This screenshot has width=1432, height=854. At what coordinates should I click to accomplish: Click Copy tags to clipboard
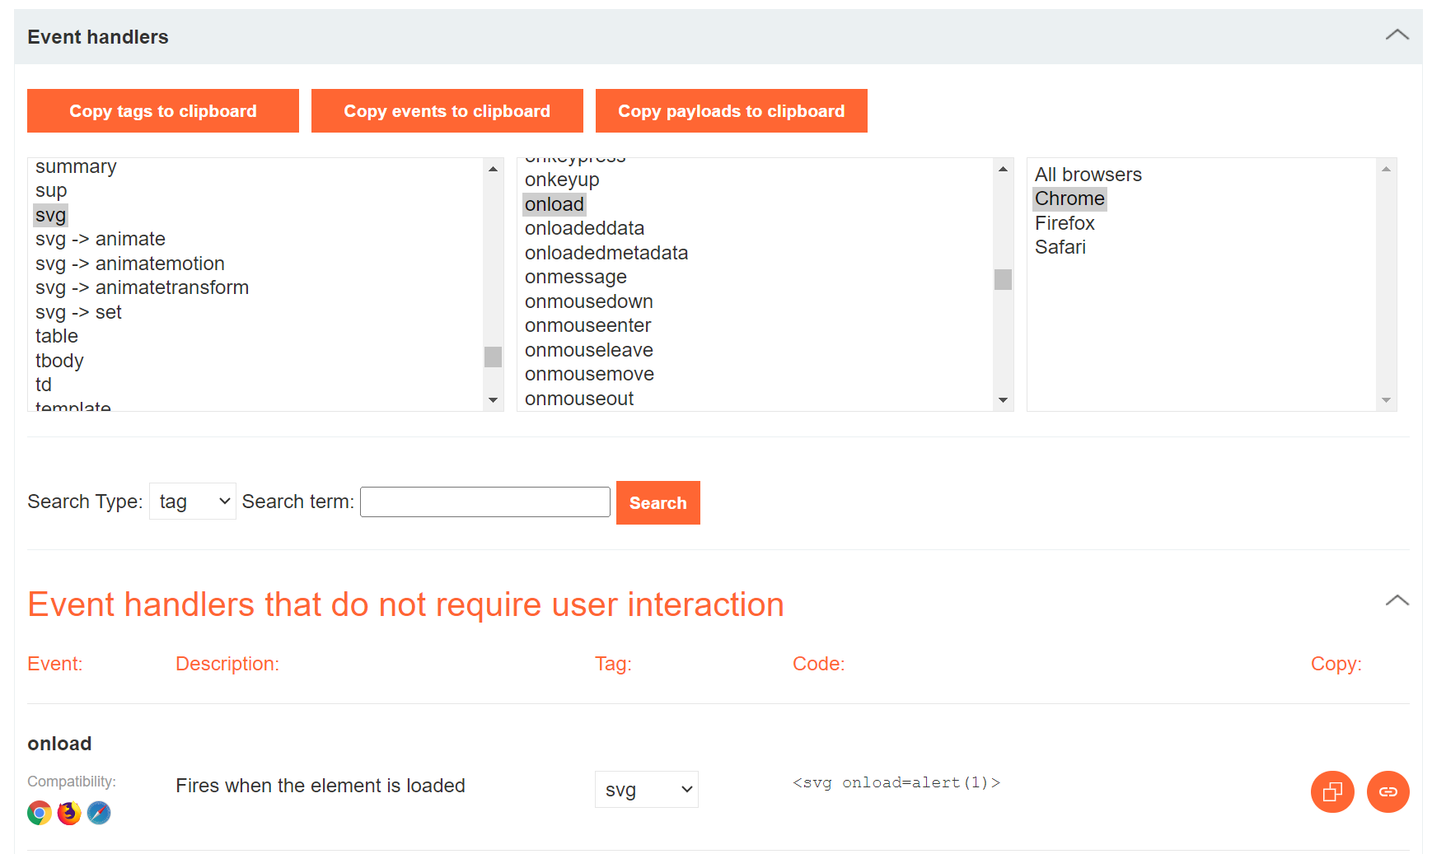[163, 111]
